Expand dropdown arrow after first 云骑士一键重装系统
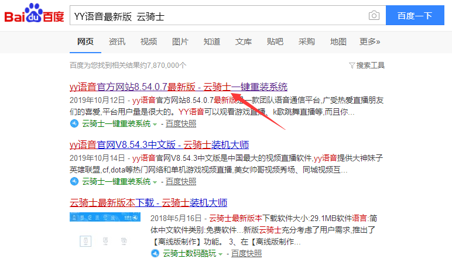 [155, 125]
